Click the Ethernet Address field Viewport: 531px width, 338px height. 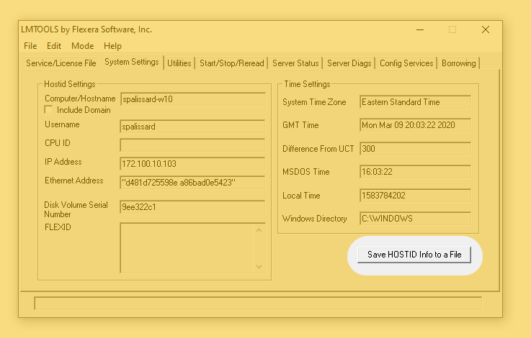coord(192,183)
